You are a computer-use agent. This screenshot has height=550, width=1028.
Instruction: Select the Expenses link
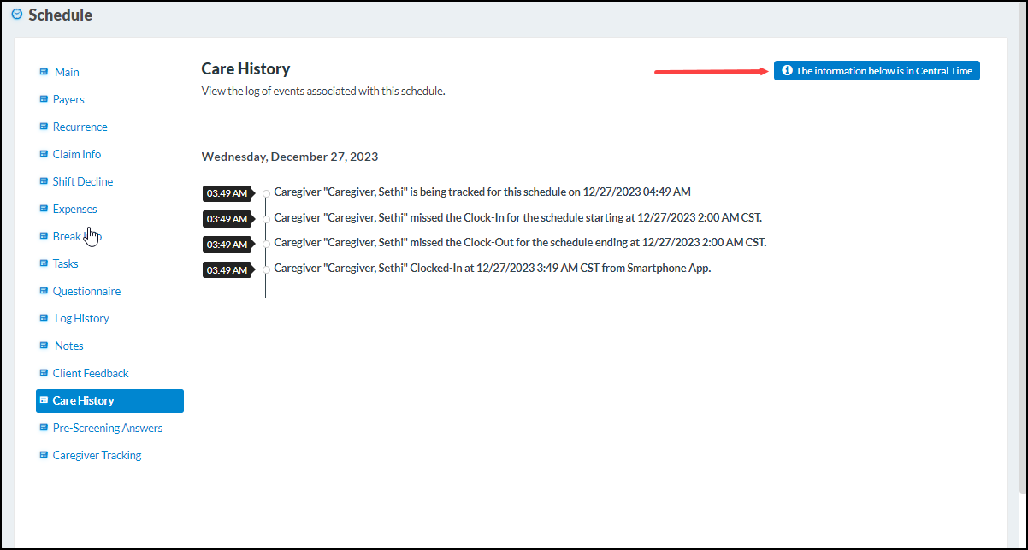(x=76, y=209)
